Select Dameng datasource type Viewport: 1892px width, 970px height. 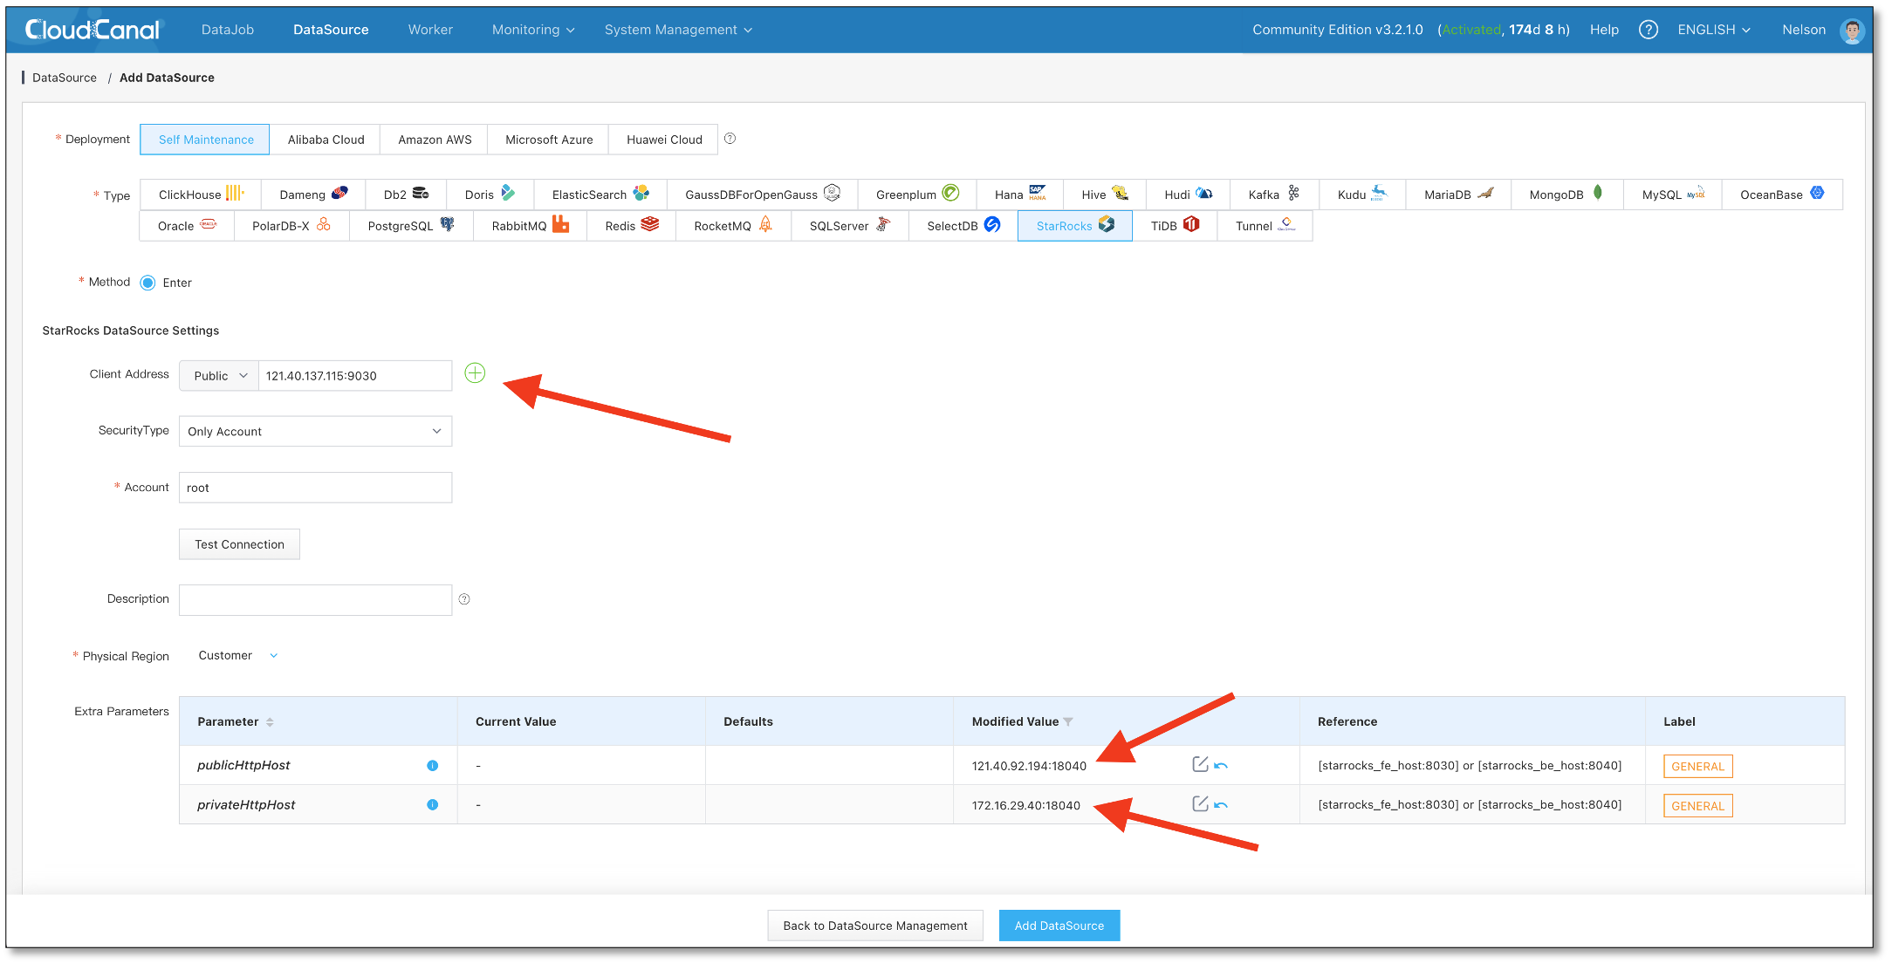(x=313, y=195)
